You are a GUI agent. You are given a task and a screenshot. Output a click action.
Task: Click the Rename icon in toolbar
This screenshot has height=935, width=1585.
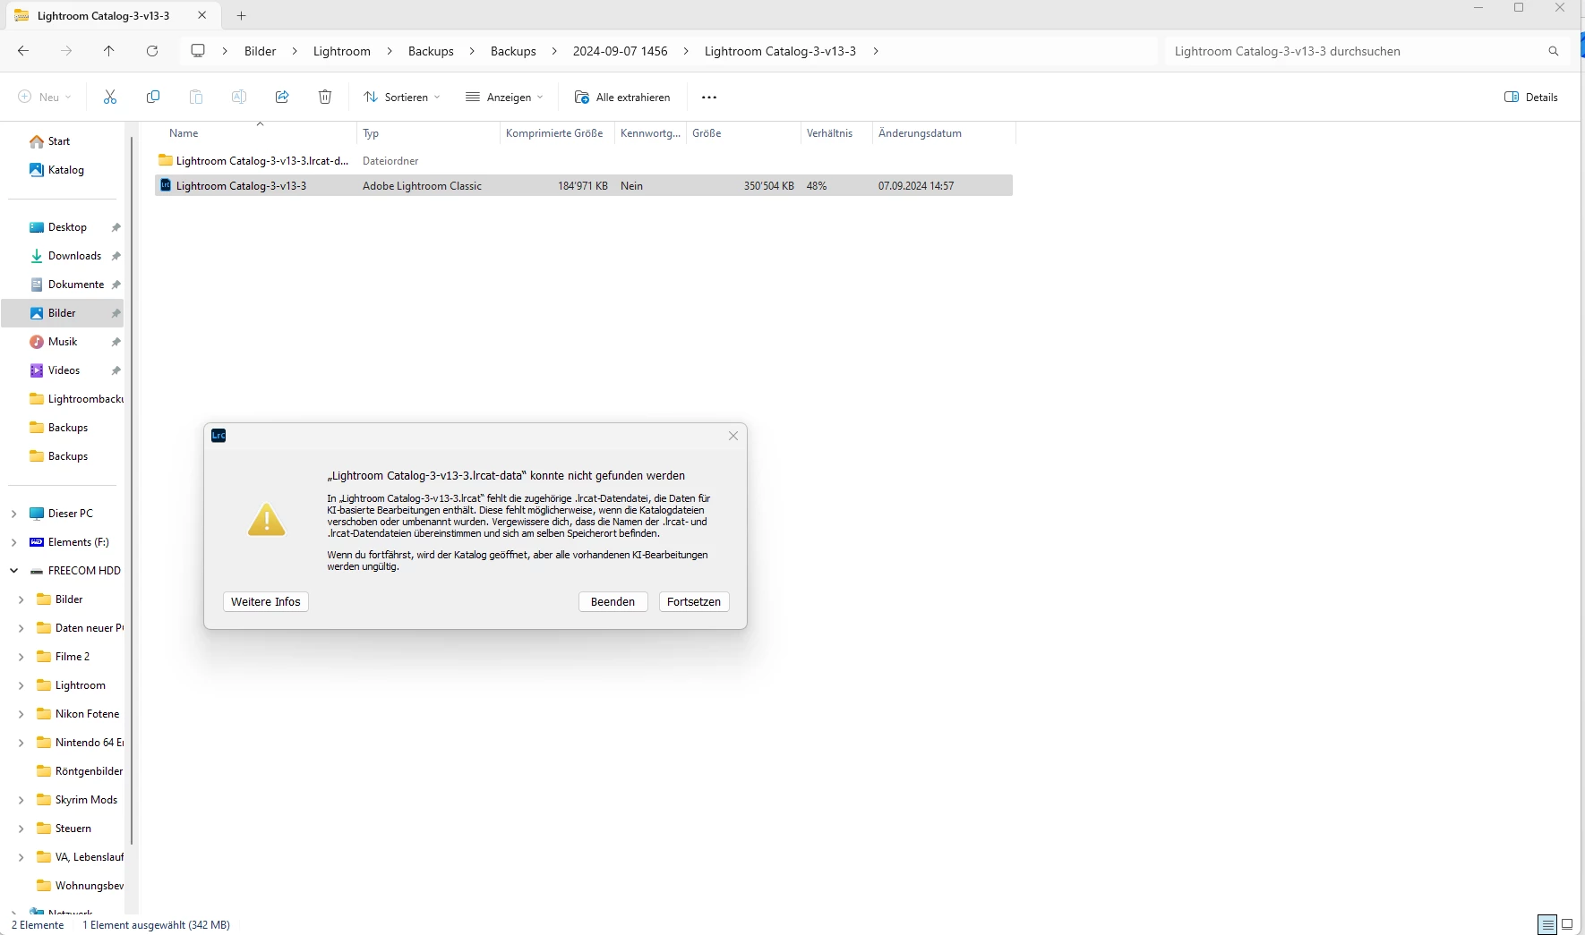(x=239, y=97)
